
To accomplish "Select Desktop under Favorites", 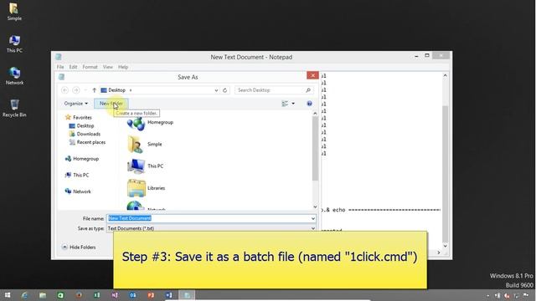I will (x=85, y=126).
